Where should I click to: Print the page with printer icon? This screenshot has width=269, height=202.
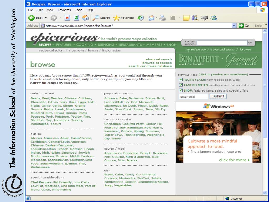pos(162,18)
